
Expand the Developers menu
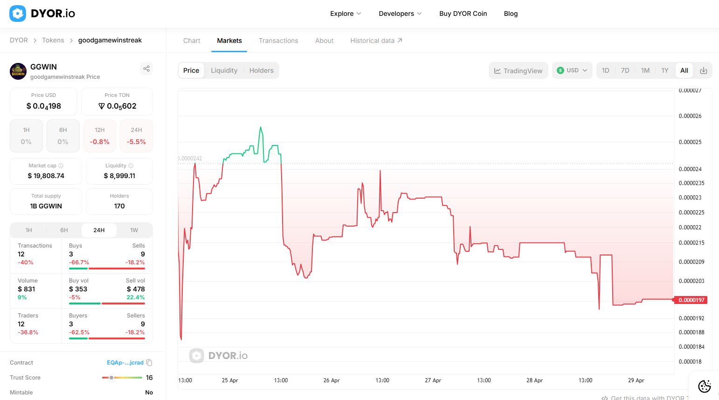click(400, 14)
